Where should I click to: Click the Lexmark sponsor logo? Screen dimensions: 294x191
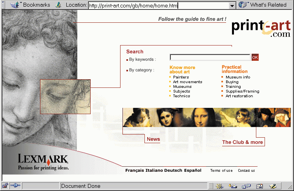point(43,162)
